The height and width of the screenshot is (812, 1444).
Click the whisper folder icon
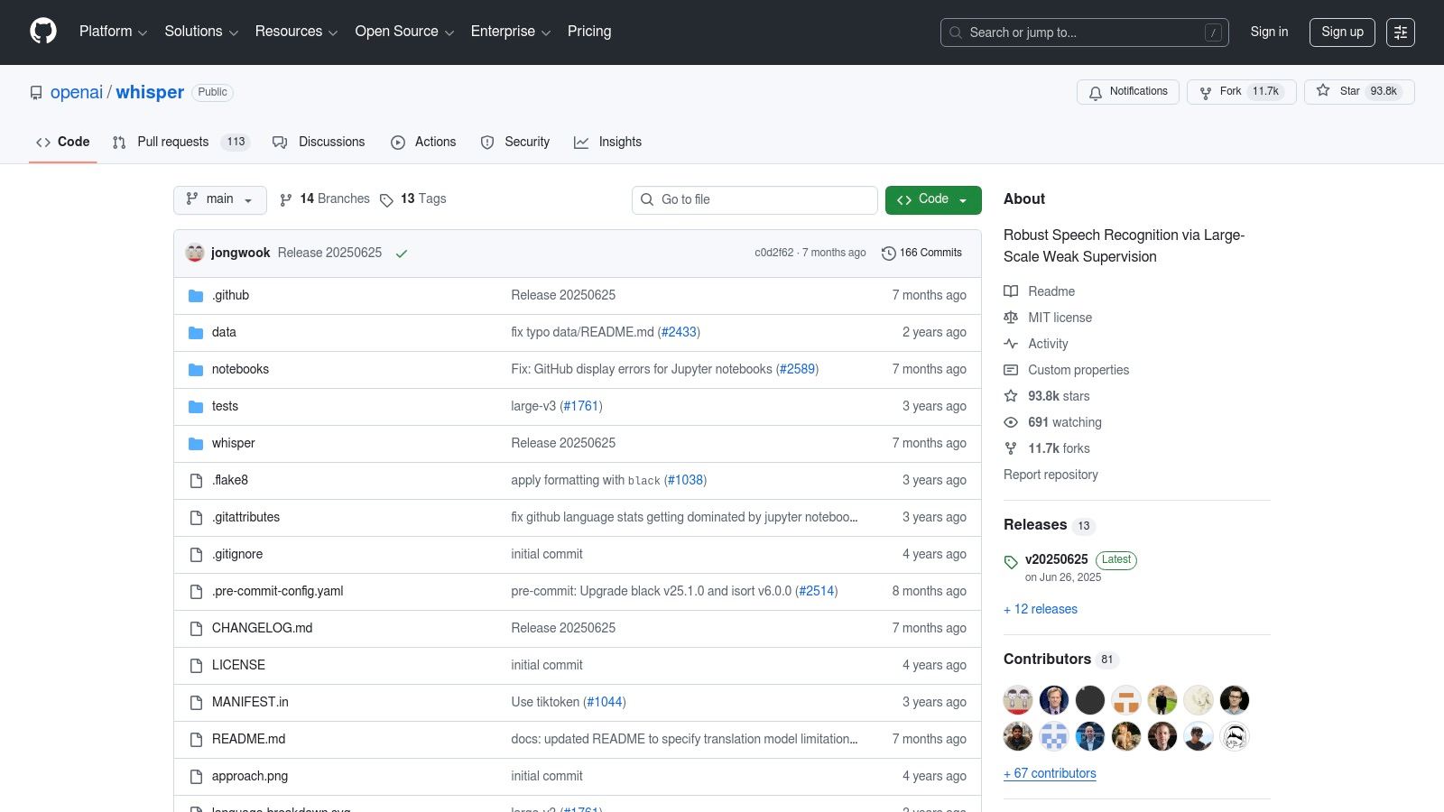click(x=196, y=443)
